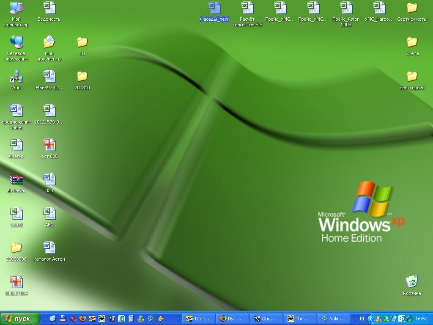Click the blue-green ball tray icon
This screenshot has width=433, height=325.
tap(409, 319)
